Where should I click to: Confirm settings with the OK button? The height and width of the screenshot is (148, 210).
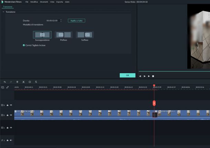(x=127, y=75)
